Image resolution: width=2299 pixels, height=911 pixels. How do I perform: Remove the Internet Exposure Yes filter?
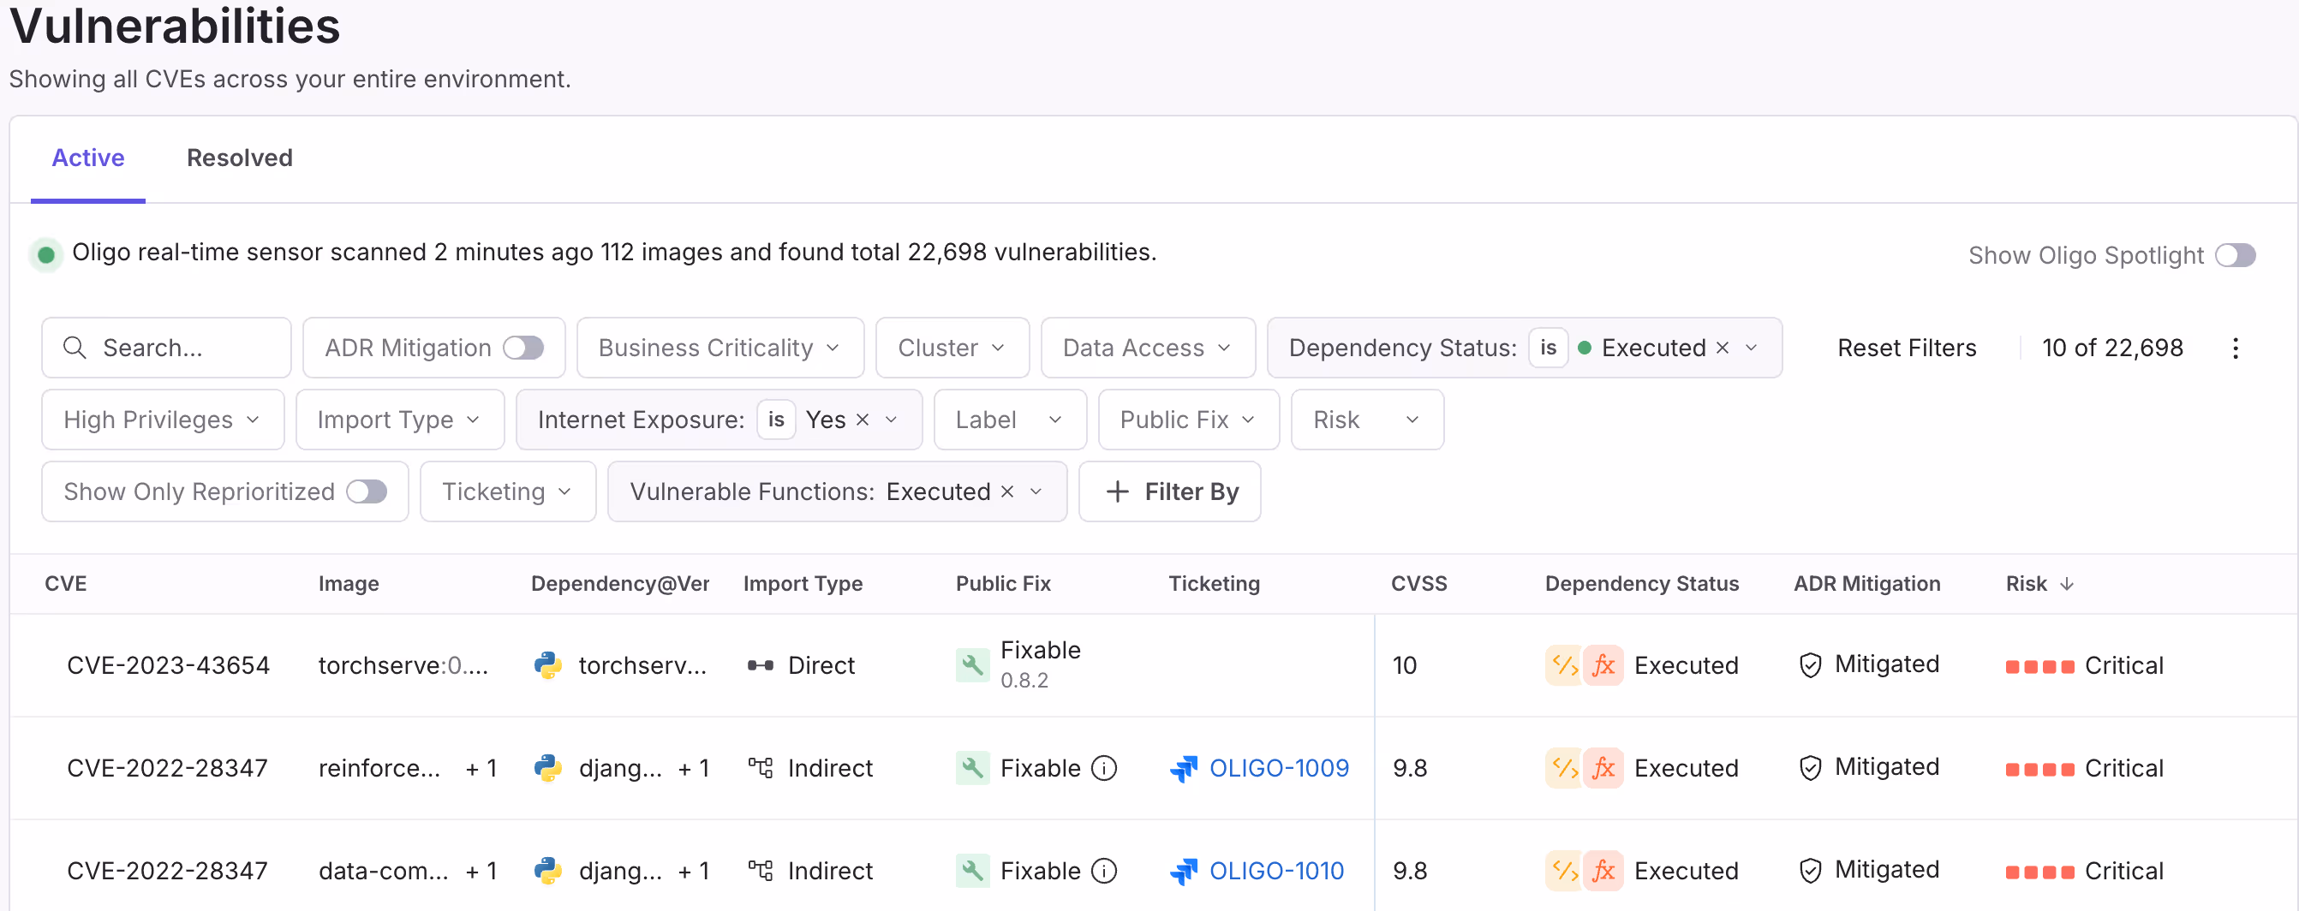click(862, 420)
